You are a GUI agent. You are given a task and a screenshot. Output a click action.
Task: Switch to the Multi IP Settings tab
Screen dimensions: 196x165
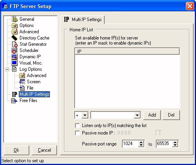click(83, 20)
